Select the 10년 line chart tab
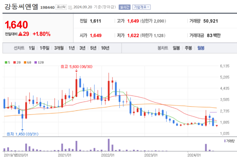The width and height of the screenshot is (237, 160). pyautogui.click(x=105, y=48)
